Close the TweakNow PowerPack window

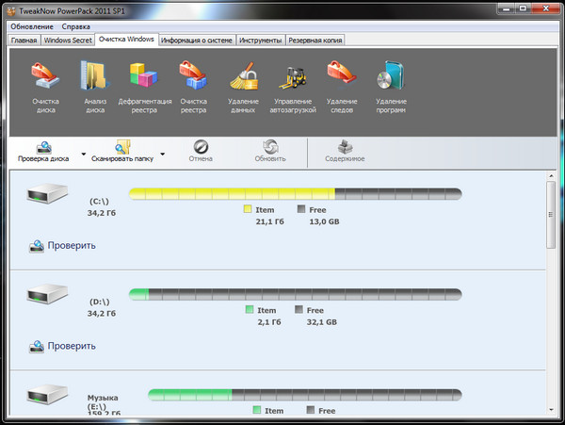point(545,8)
